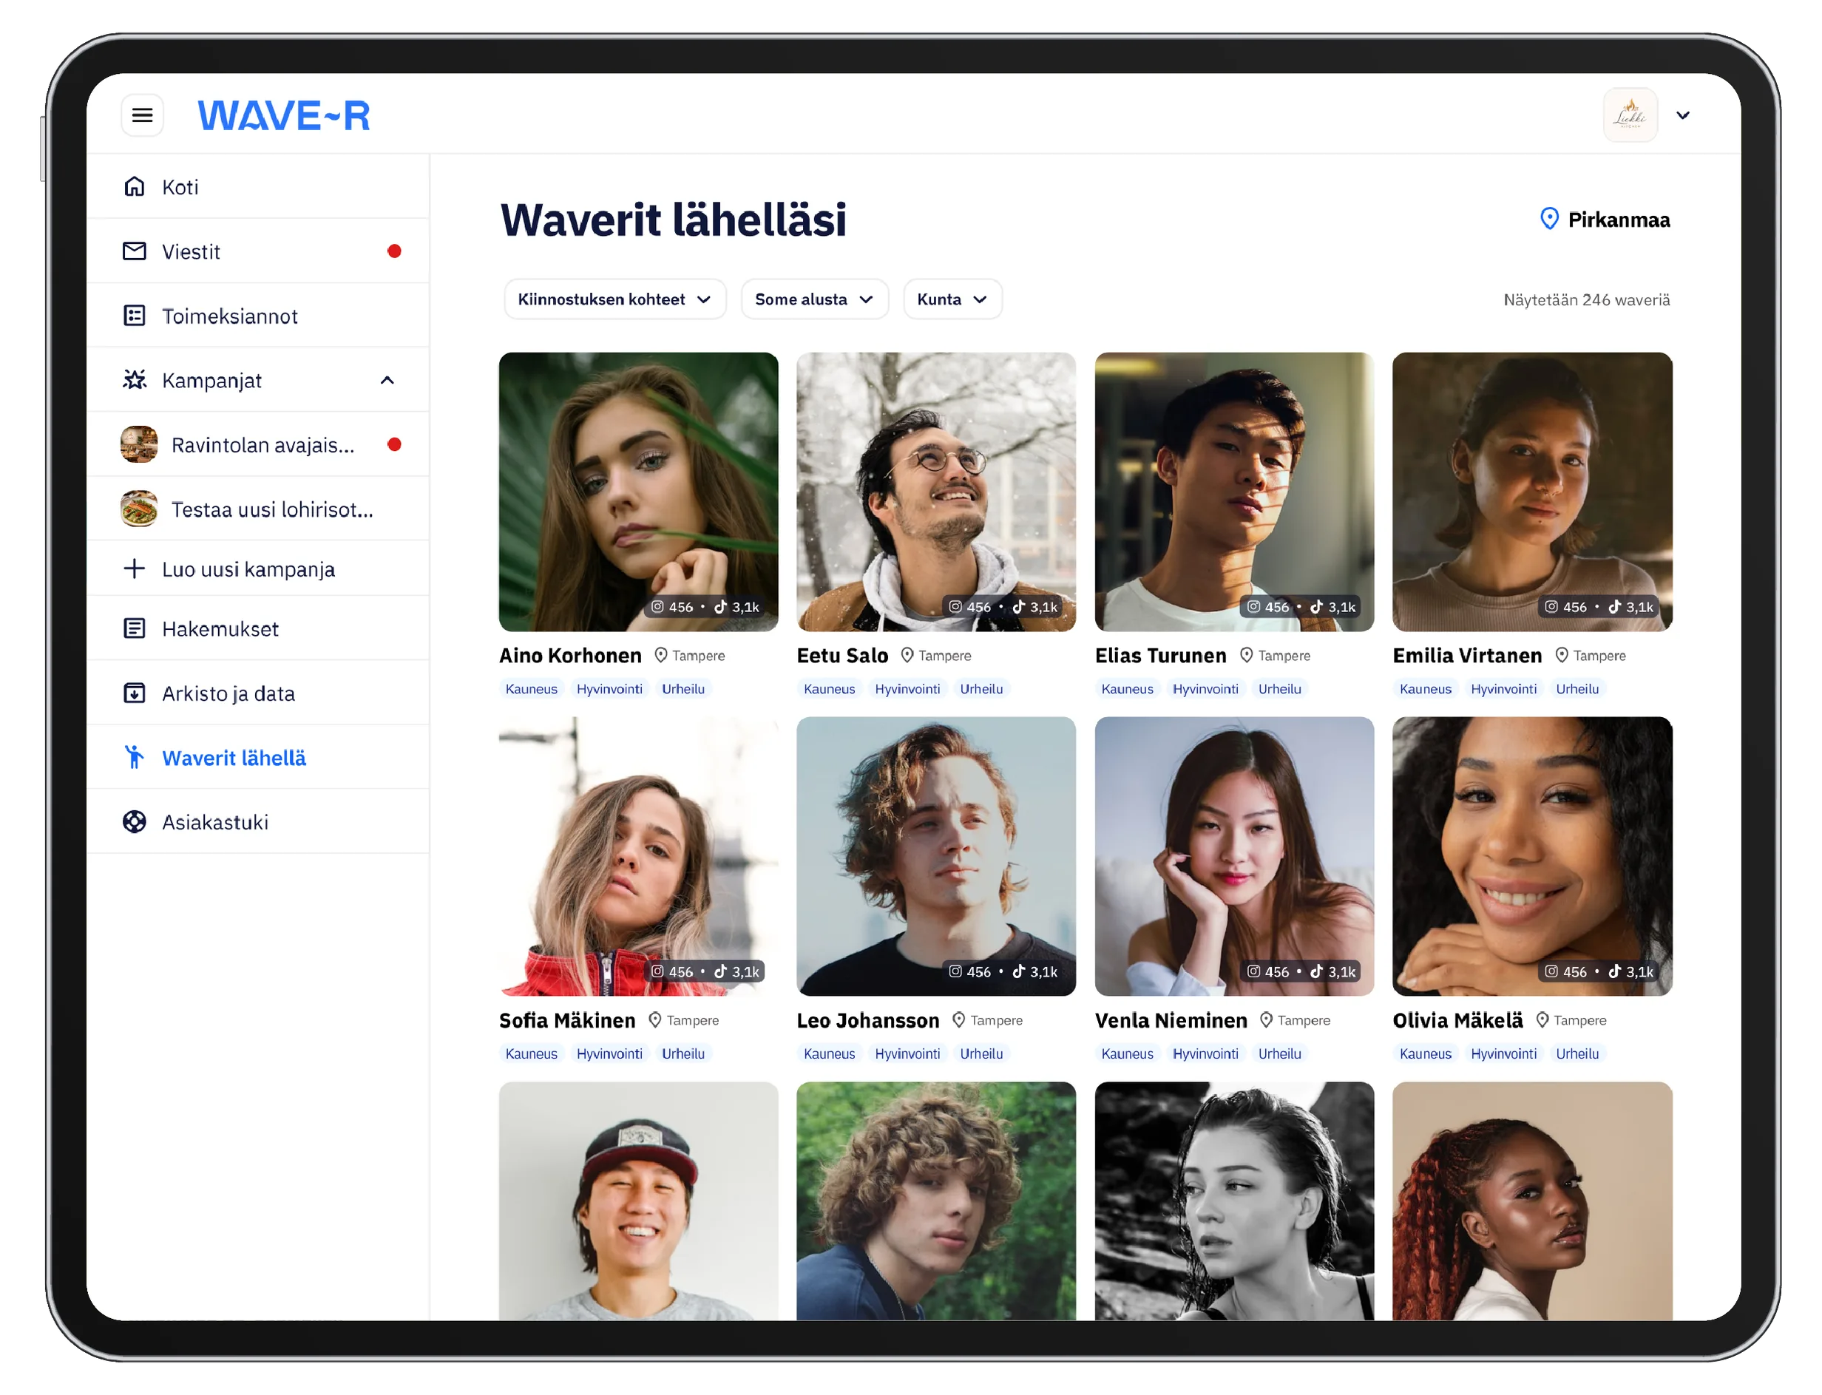Screen dimensions: 1822x1395
Task: Click the Kampanjat star icon
Action: pos(135,379)
